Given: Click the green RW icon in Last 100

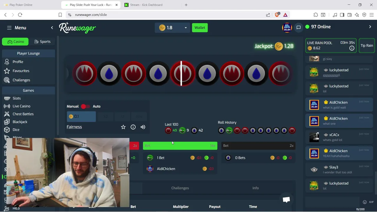Looking at the screenshot, I should click(182, 130).
